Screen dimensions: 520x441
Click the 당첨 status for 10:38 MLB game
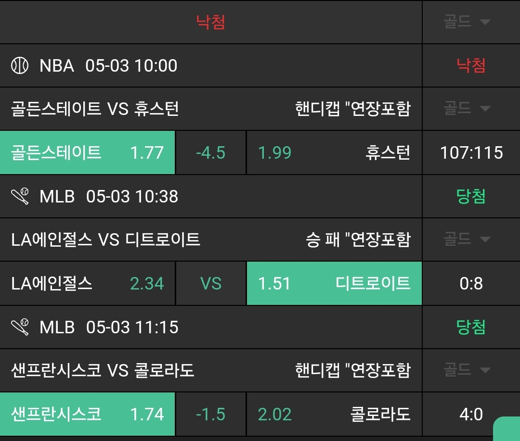tap(471, 196)
